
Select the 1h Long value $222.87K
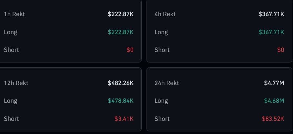click(x=121, y=32)
